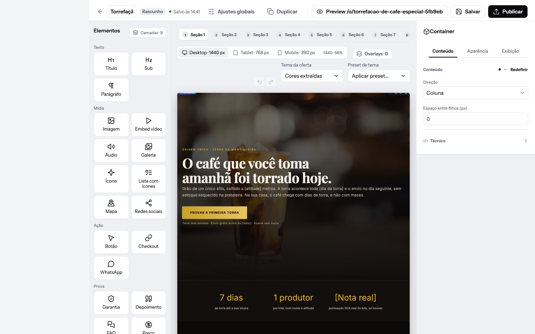Image resolution: width=535 pixels, height=334 pixels.
Task: Open chevron beside Redefinir
Action: click(x=505, y=69)
